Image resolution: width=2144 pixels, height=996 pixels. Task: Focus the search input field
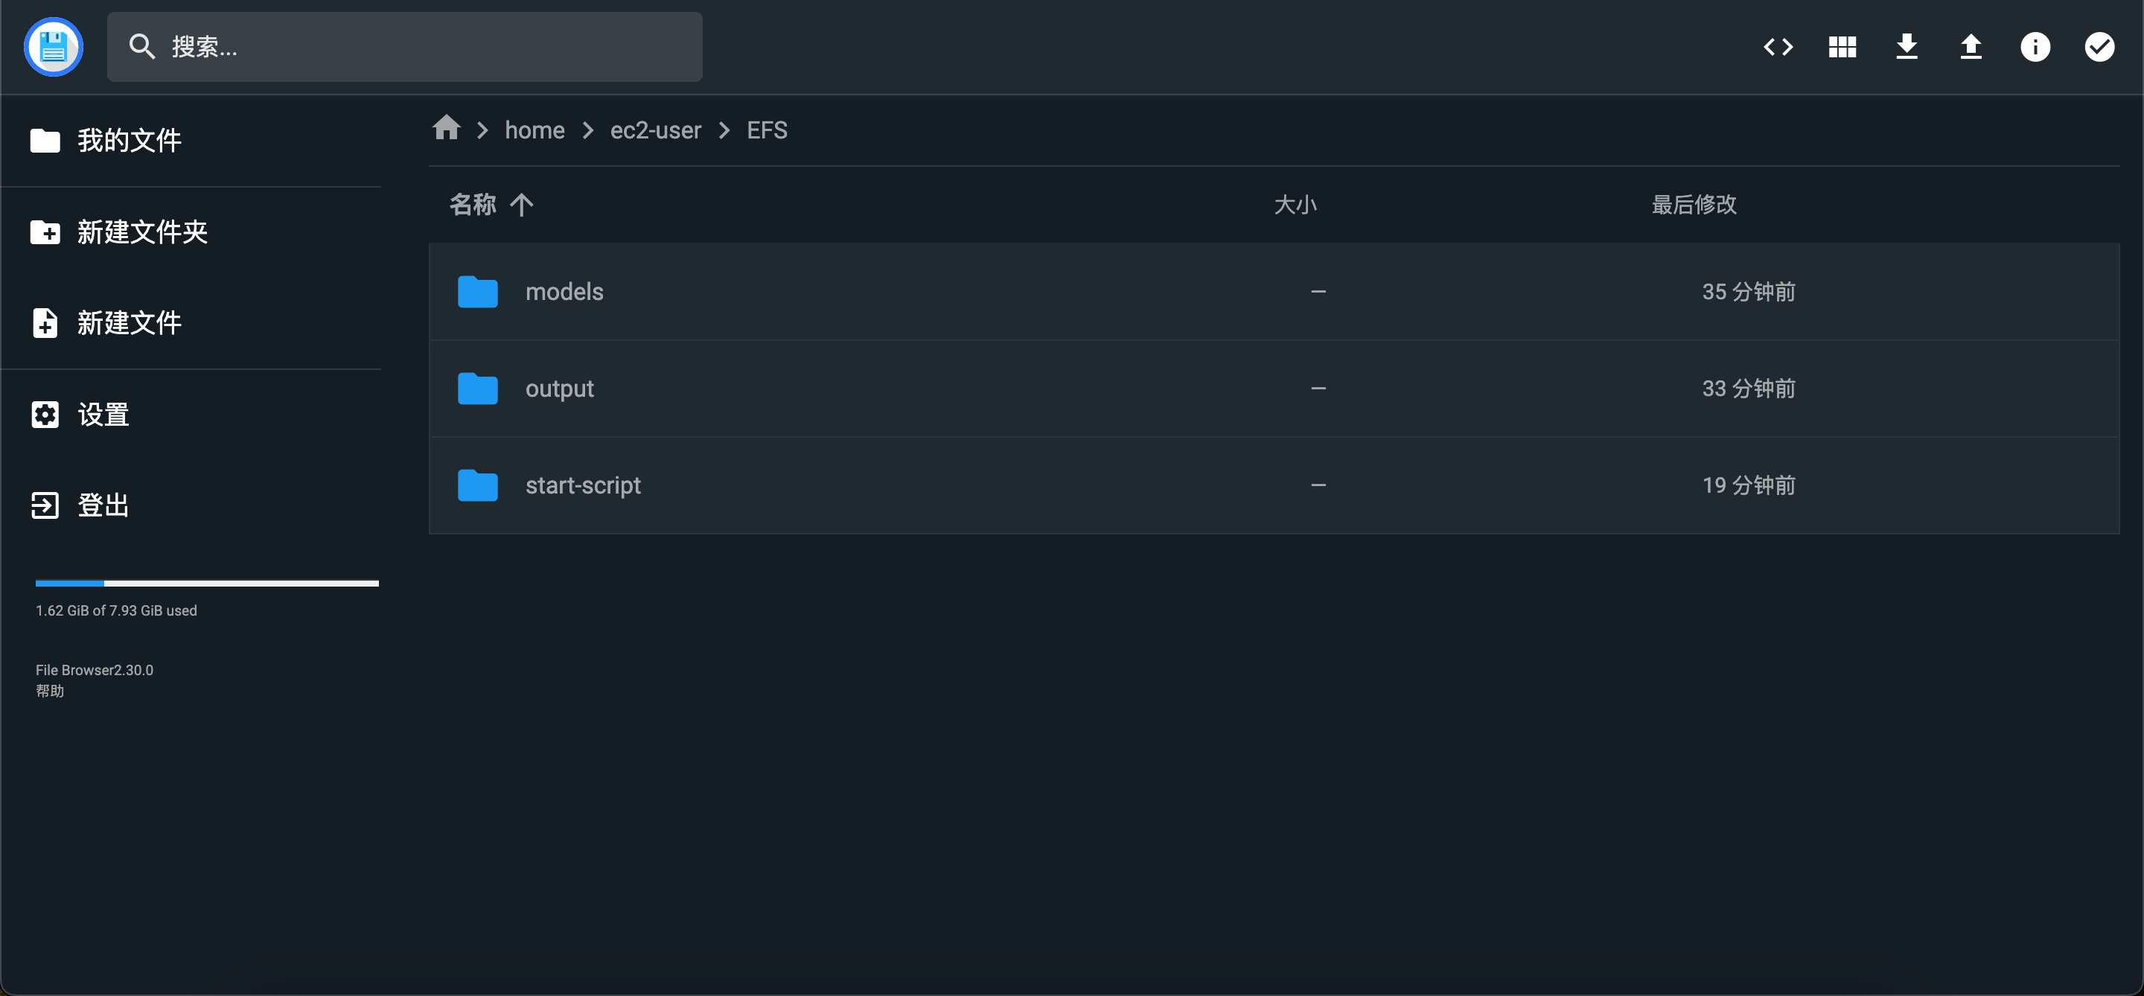coord(404,47)
